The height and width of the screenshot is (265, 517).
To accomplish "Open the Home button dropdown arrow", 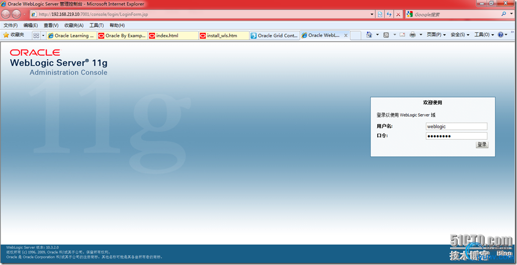I will (x=378, y=35).
